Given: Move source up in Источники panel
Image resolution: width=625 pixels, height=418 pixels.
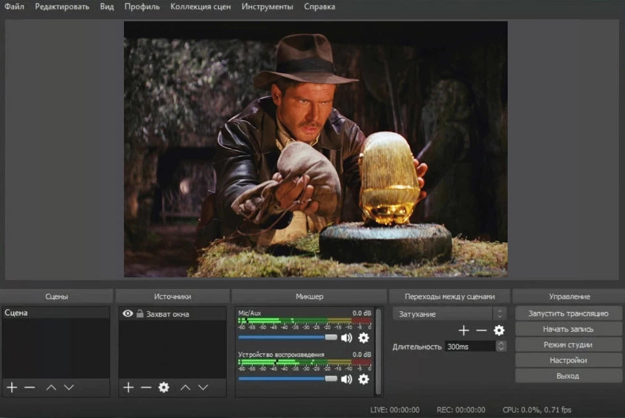Looking at the screenshot, I should point(186,387).
